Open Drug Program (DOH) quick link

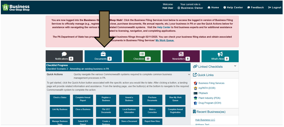pos(210,103)
